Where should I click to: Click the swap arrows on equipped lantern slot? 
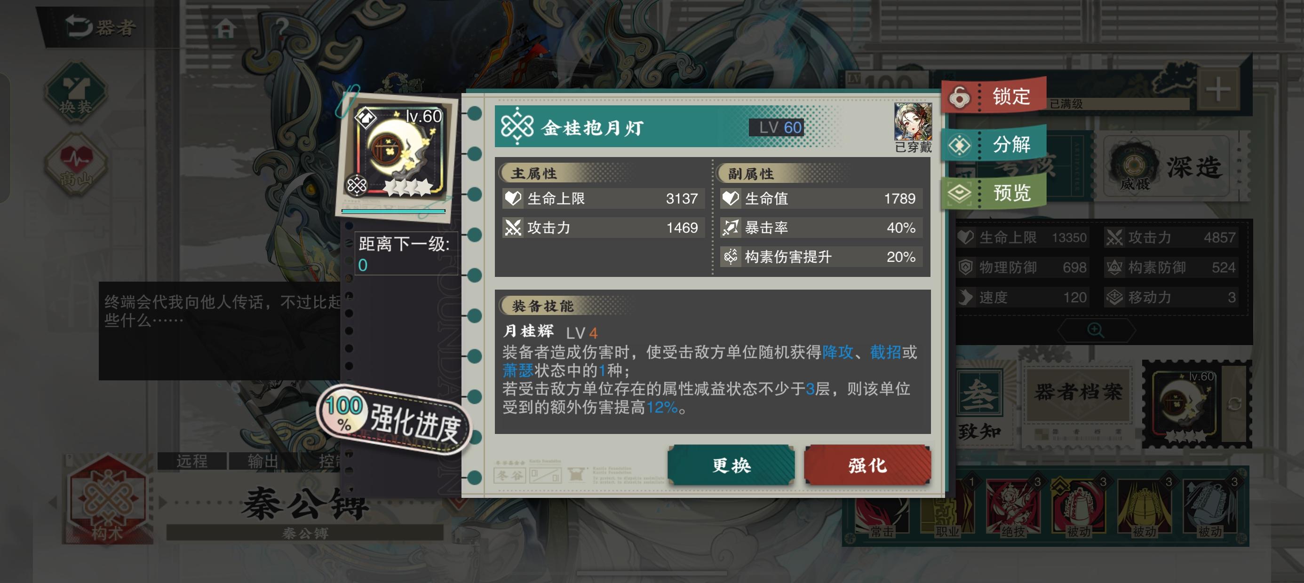pyautogui.click(x=1234, y=404)
